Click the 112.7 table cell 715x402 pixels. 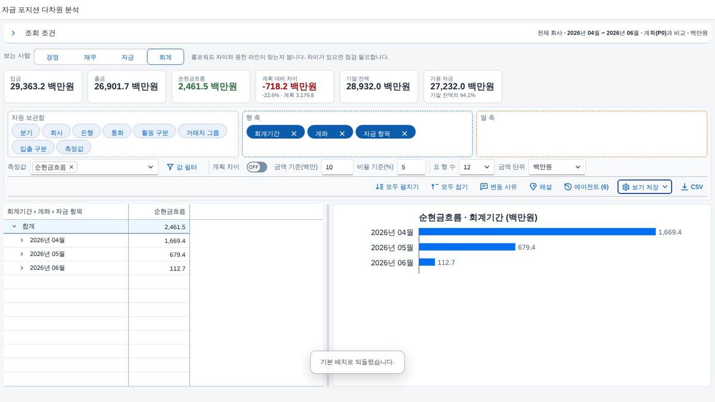[x=159, y=268]
